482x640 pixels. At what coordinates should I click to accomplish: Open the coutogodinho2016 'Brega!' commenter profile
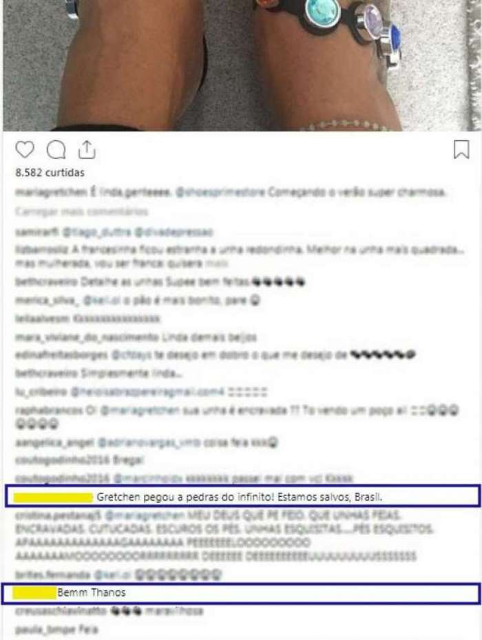coord(62,460)
